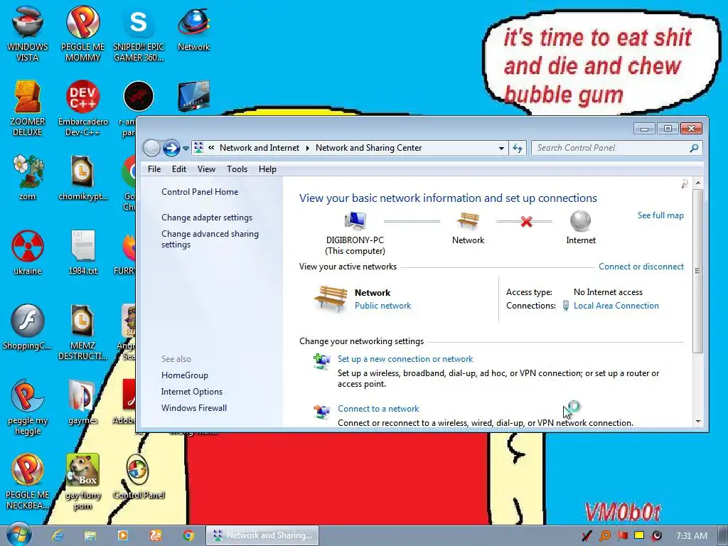Click the scrollbar down arrow
Image resolution: width=728 pixels, height=546 pixels.
point(698,421)
